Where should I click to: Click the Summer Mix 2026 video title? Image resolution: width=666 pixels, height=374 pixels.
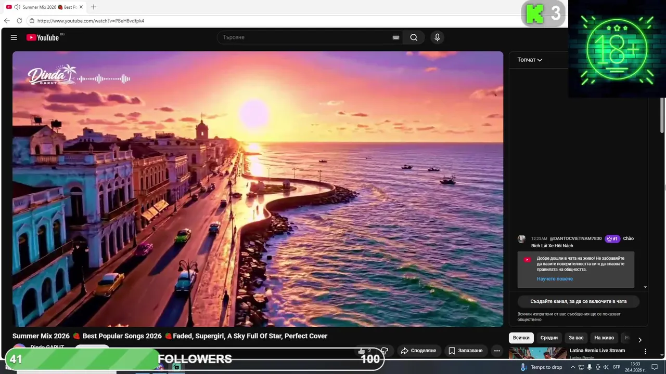click(170, 336)
